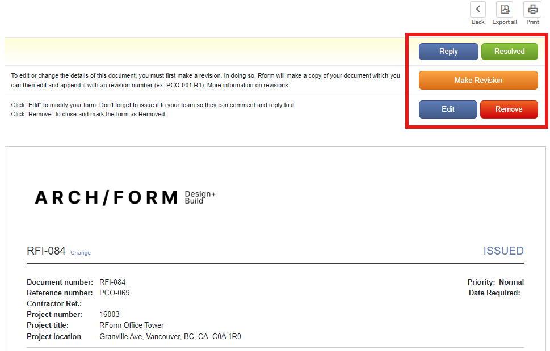Image resolution: width=550 pixels, height=351 pixels.
Task: Mark the RFI as Resolved
Action: pos(509,52)
